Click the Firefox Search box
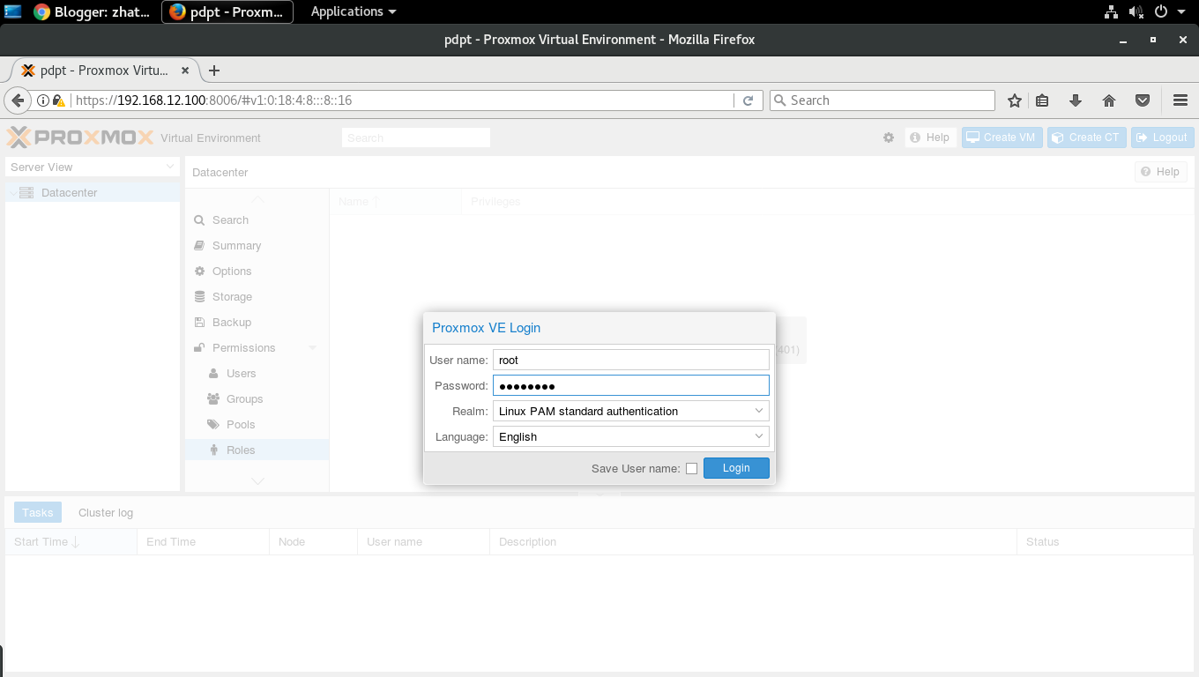 pyautogui.click(x=882, y=100)
